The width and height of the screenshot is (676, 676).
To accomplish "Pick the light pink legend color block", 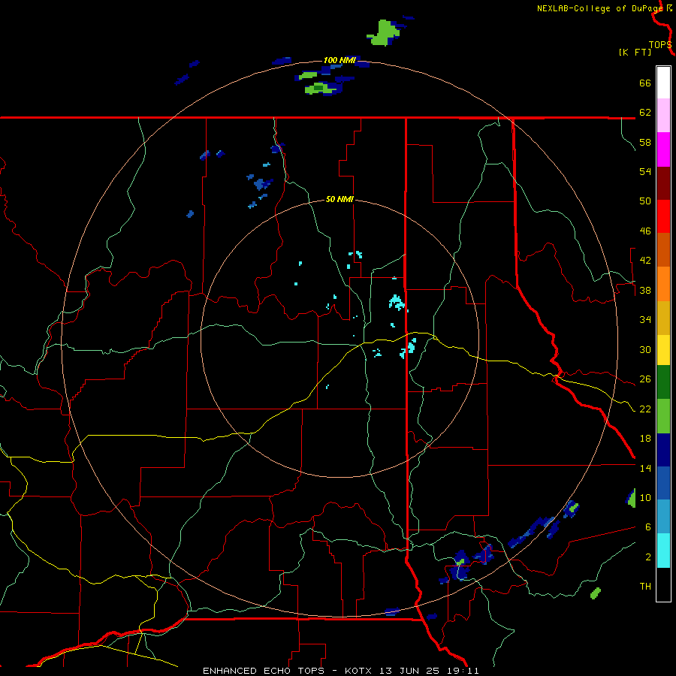I will [663, 116].
